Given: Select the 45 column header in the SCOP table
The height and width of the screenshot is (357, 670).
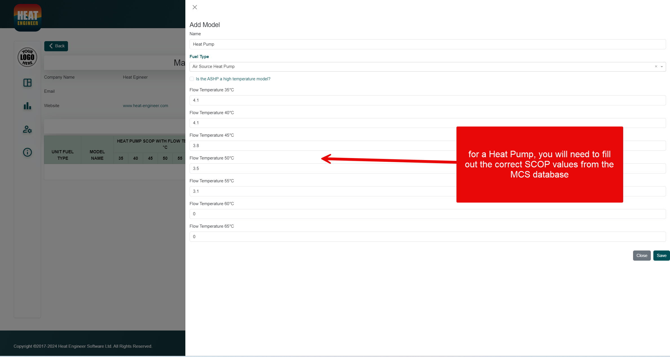Looking at the screenshot, I should coord(150,158).
